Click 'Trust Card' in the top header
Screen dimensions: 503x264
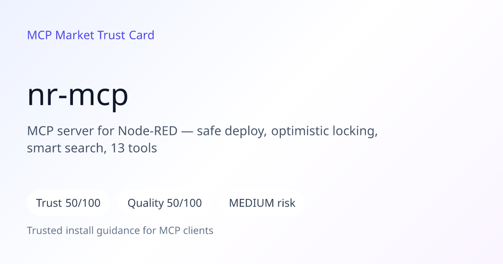coord(126,35)
